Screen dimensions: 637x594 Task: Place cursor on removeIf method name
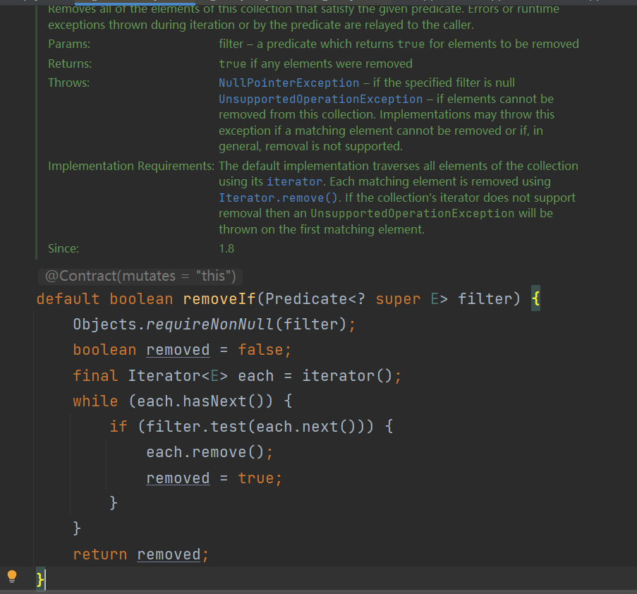coord(219,299)
